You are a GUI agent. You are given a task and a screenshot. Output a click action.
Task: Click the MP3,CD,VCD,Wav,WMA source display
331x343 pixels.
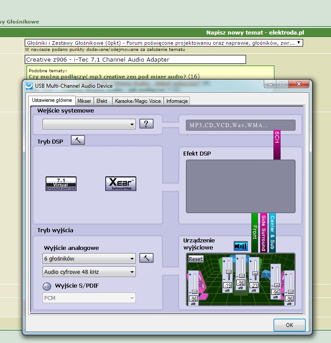click(x=241, y=125)
